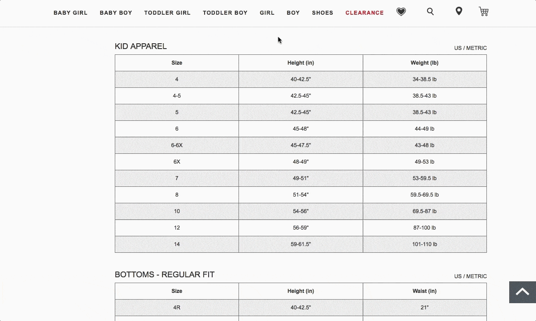Open the Baby Girl menu
This screenshot has width=536, height=321.
[71, 13]
